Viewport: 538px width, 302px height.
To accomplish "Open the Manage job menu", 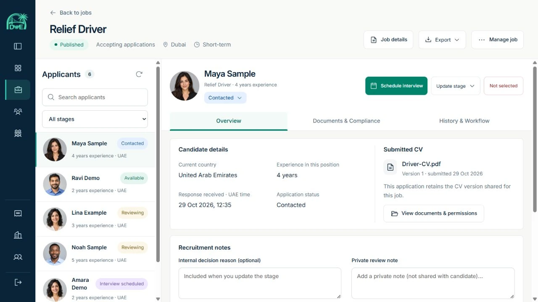I will (x=497, y=40).
